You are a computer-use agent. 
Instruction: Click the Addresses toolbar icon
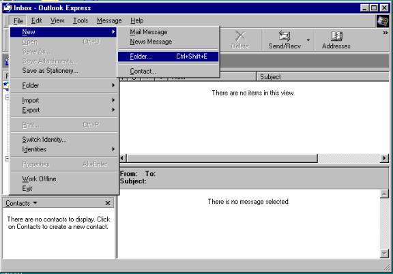coord(336,40)
